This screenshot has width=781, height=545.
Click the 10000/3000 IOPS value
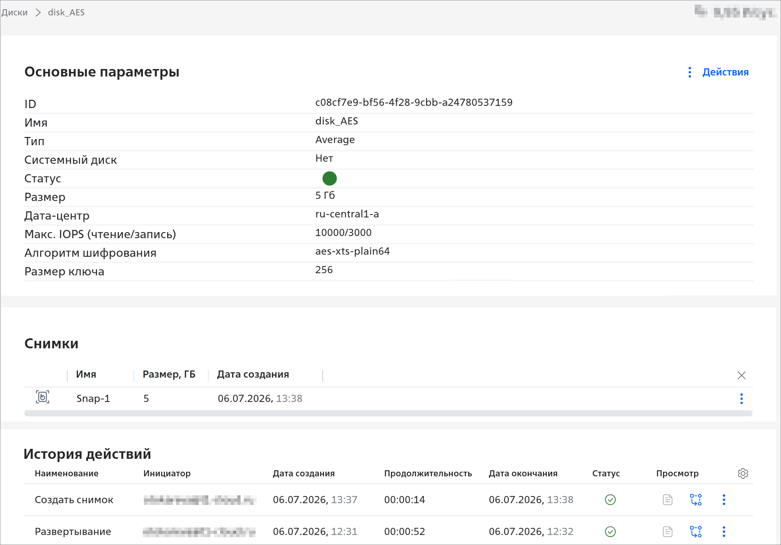point(343,233)
